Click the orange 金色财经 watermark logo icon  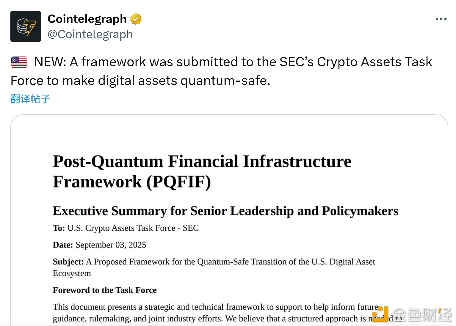[x=380, y=314]
